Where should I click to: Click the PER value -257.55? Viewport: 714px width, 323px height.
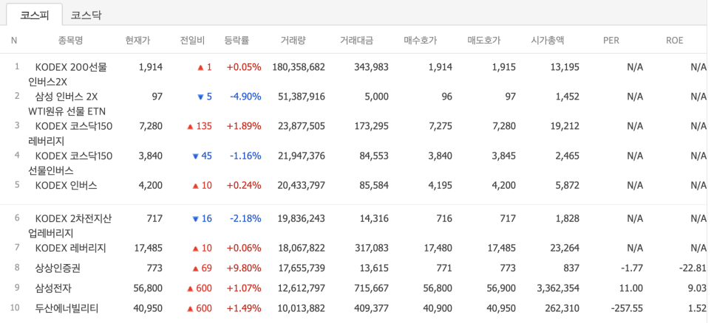click(627, 308)
